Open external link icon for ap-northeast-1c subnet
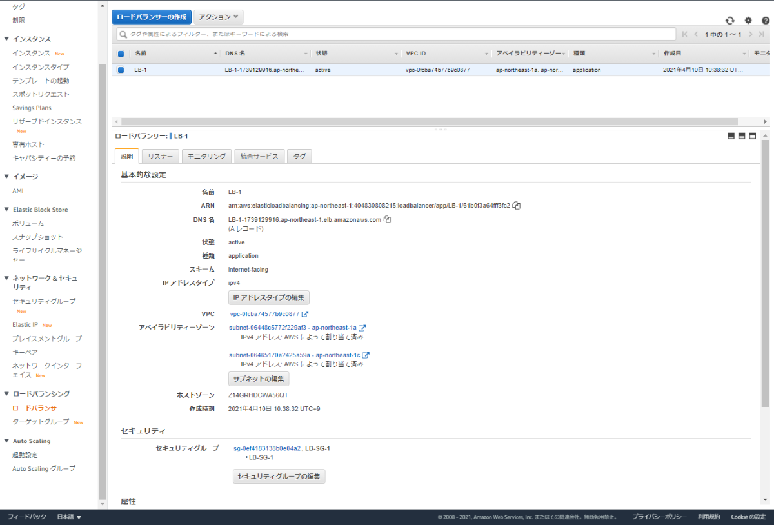The width and height of the screenshot is (774, 525). (x=366, y=355)
